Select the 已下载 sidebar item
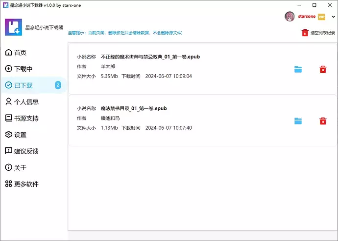 [23, 85]
